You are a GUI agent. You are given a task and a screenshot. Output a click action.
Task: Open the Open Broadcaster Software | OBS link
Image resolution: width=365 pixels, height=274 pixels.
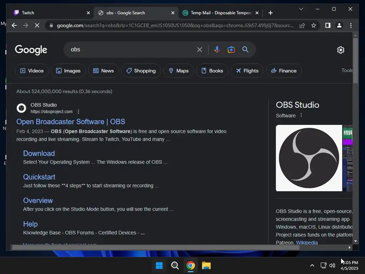tap(71, 122)
